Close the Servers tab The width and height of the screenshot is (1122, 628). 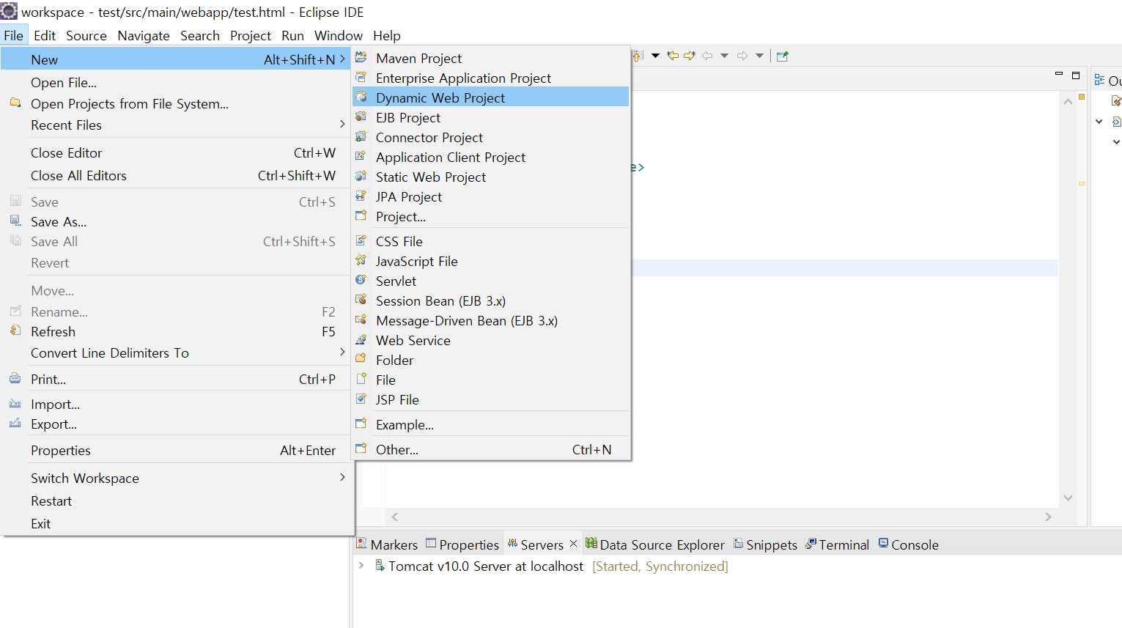coord(573,543)
